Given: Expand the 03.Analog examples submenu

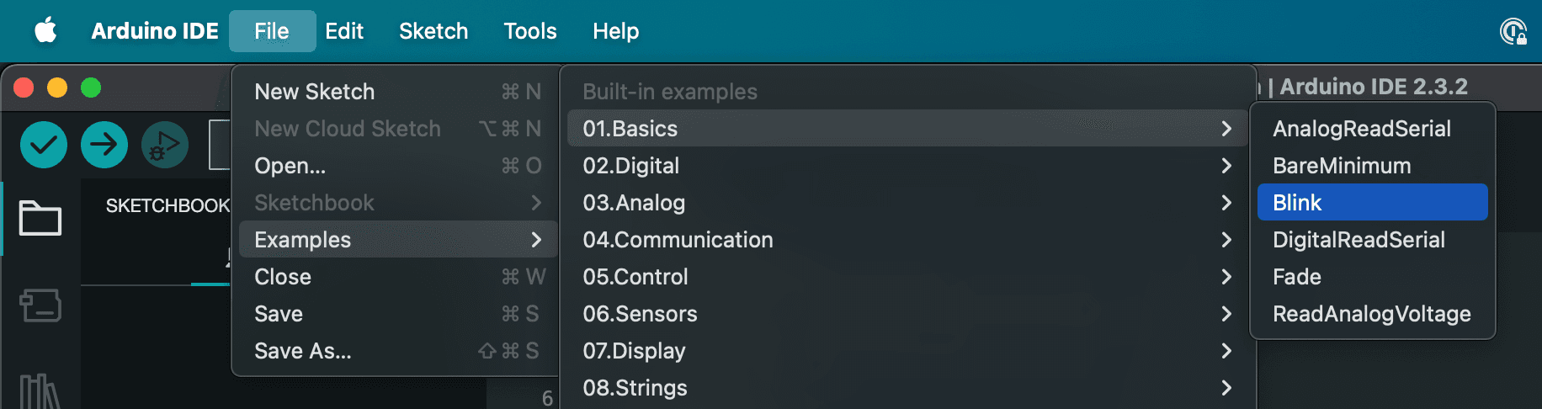Looking at the screenshot, I should [907, 203].
